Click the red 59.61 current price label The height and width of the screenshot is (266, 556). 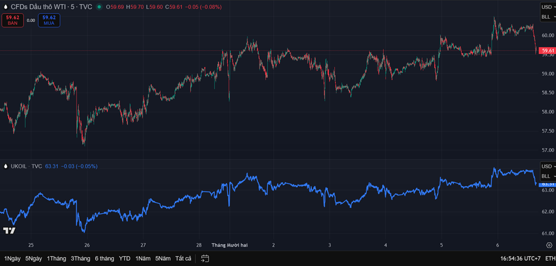click(547, 51)
